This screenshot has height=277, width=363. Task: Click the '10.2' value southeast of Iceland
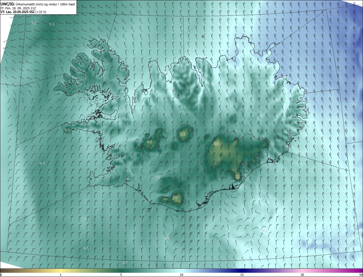[264, 231]
